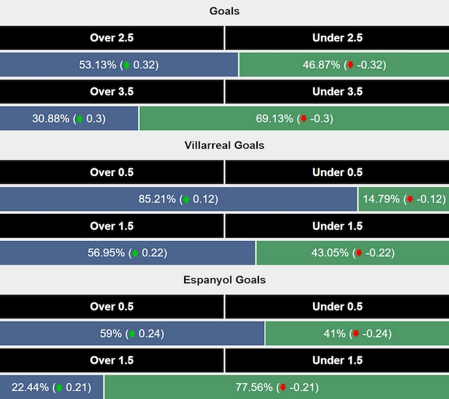Click the red down arrow beside 77.56%
The width and height of the screenshot is (449, 399).
(x=283, y=388)
